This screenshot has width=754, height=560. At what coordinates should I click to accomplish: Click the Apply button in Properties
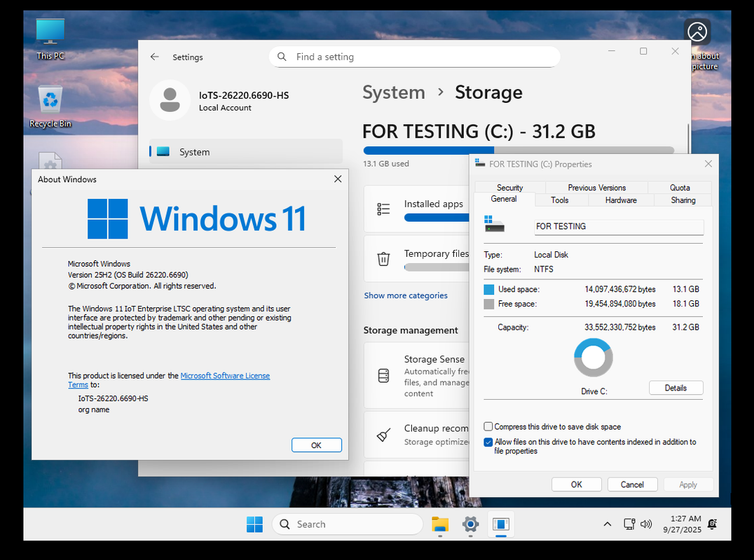[x=687, y=484]
